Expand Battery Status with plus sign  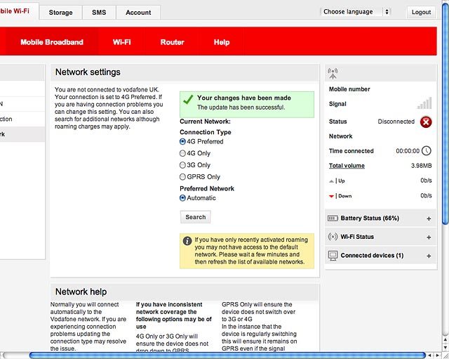point(429,218)
